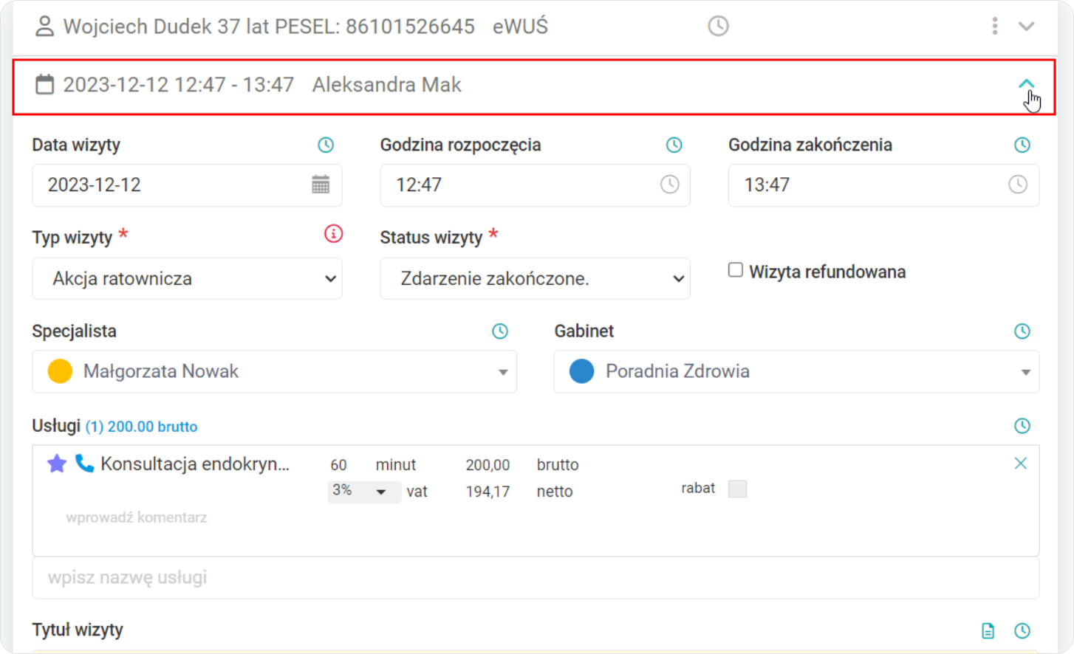Show history for Gabinet
The image size is (1074, 654).
click(1022, 331)
